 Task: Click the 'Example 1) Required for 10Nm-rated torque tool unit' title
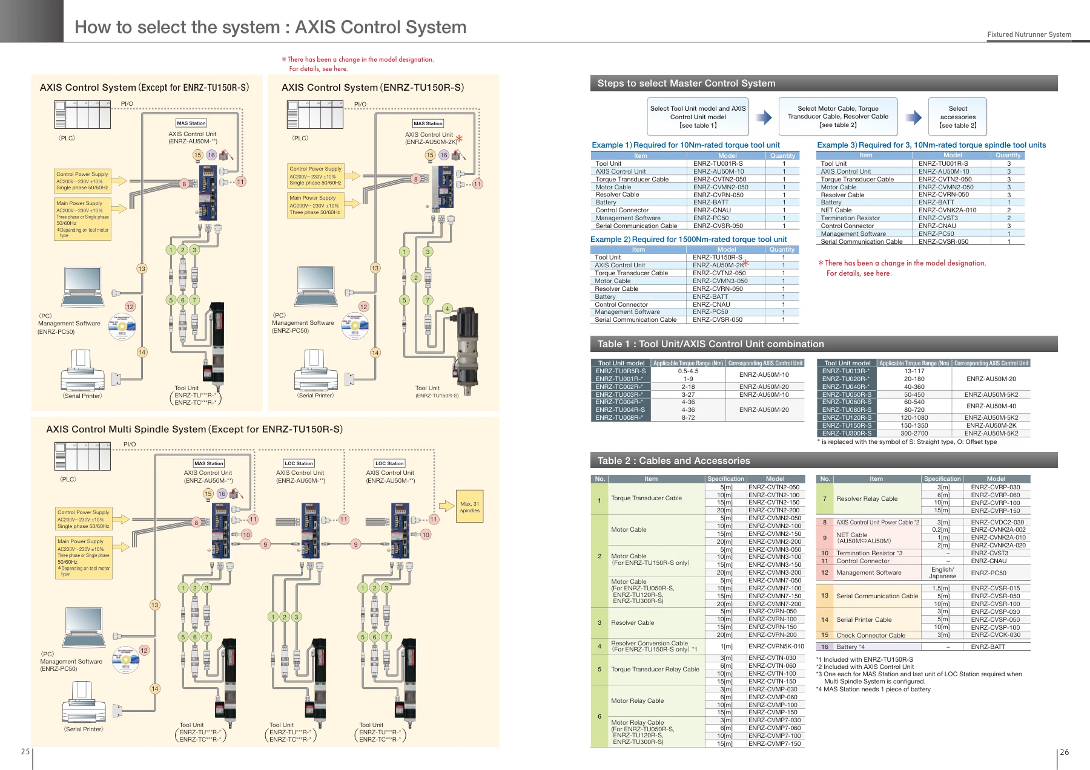[685, 145]
